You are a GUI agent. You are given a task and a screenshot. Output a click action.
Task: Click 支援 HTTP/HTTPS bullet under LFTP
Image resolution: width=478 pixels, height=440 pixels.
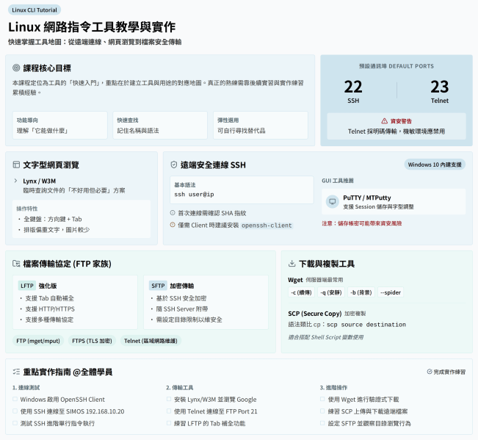tap(50, 309)
